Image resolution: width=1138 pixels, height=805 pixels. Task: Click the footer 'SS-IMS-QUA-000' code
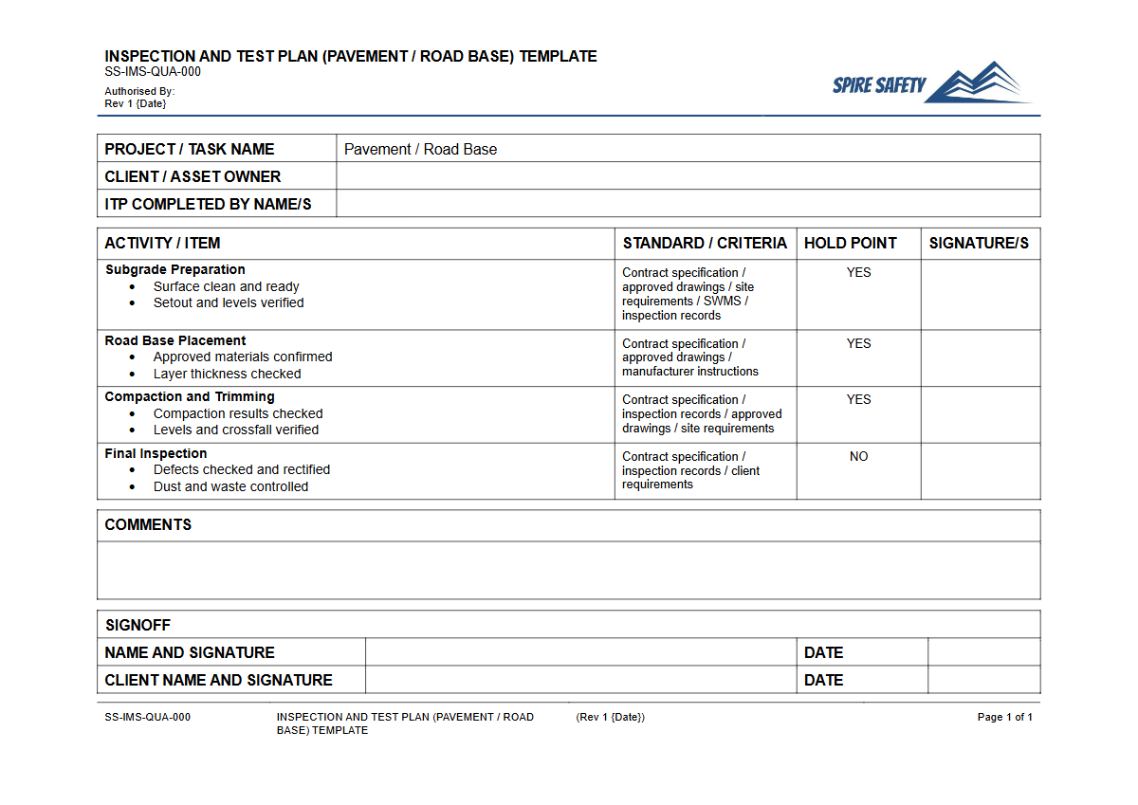coord(147,717)
